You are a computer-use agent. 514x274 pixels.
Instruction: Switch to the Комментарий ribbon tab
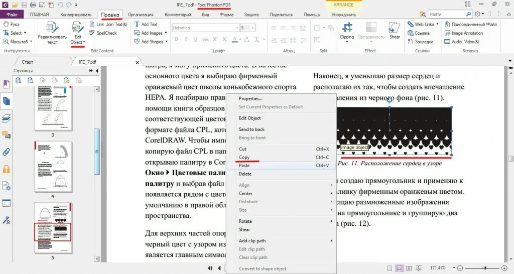[x=178, y=15]
